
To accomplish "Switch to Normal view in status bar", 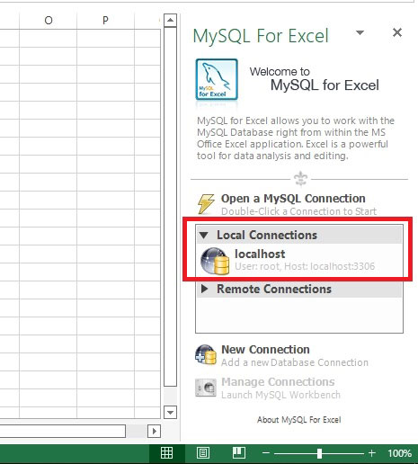I will 166,453.
